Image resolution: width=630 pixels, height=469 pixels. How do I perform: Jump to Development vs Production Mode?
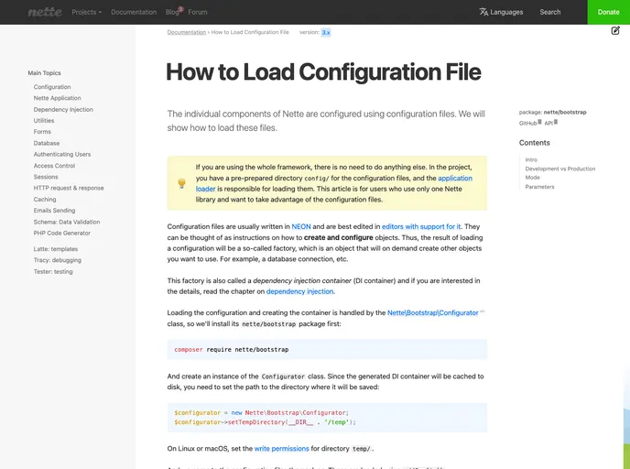[560, 173]
